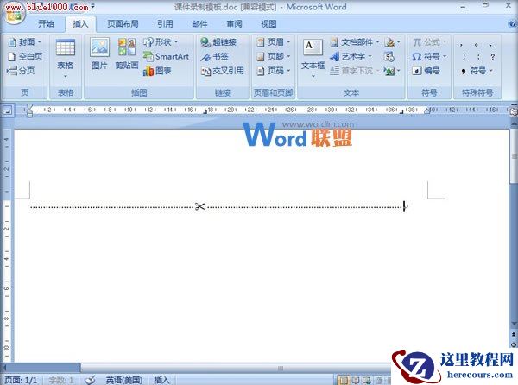Click 英语(美国) language in status bar
Image resolution: width=518 pixels, height=385 pixels.
pyautogui.click(x=124, y=380)
